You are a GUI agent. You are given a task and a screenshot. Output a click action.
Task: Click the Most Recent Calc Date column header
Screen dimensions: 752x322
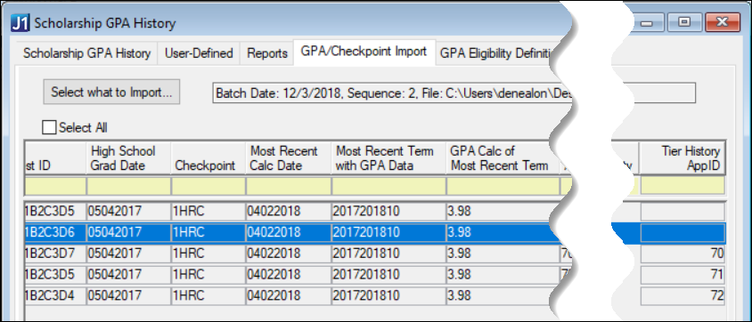click(288, 158)
